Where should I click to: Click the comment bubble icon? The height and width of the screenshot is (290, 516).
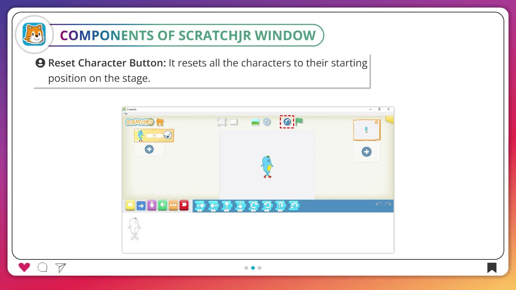(x=43, y=268)
